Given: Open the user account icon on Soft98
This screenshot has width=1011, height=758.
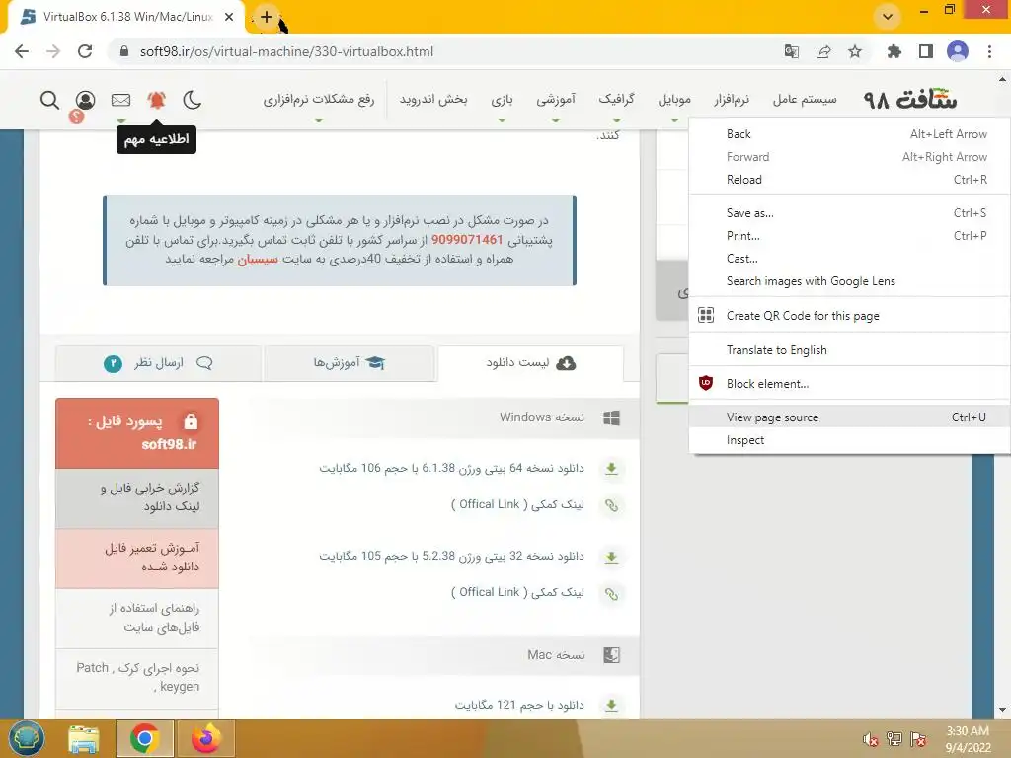Looking at the screenshot, I should coord(85,100).
